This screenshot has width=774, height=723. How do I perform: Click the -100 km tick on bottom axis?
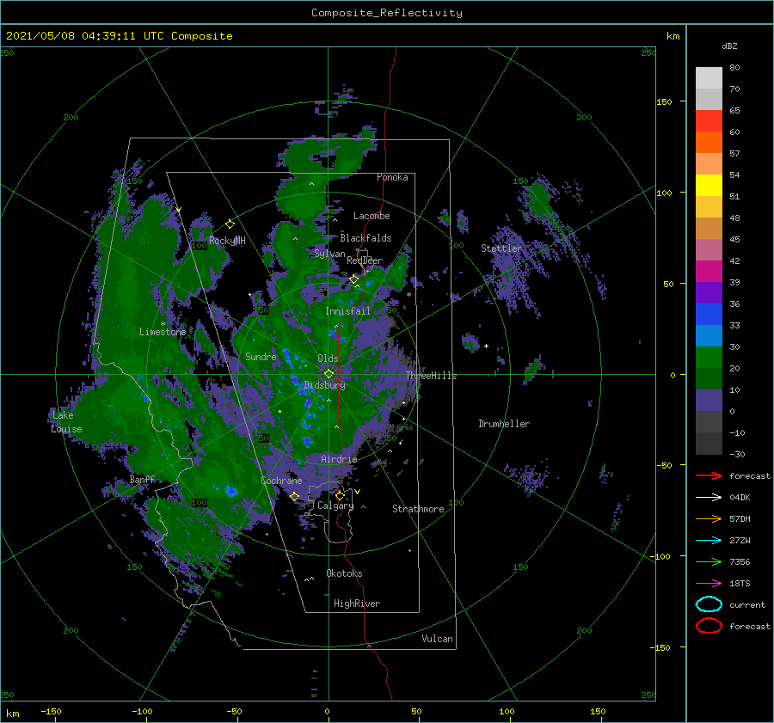tap(142, 711)
